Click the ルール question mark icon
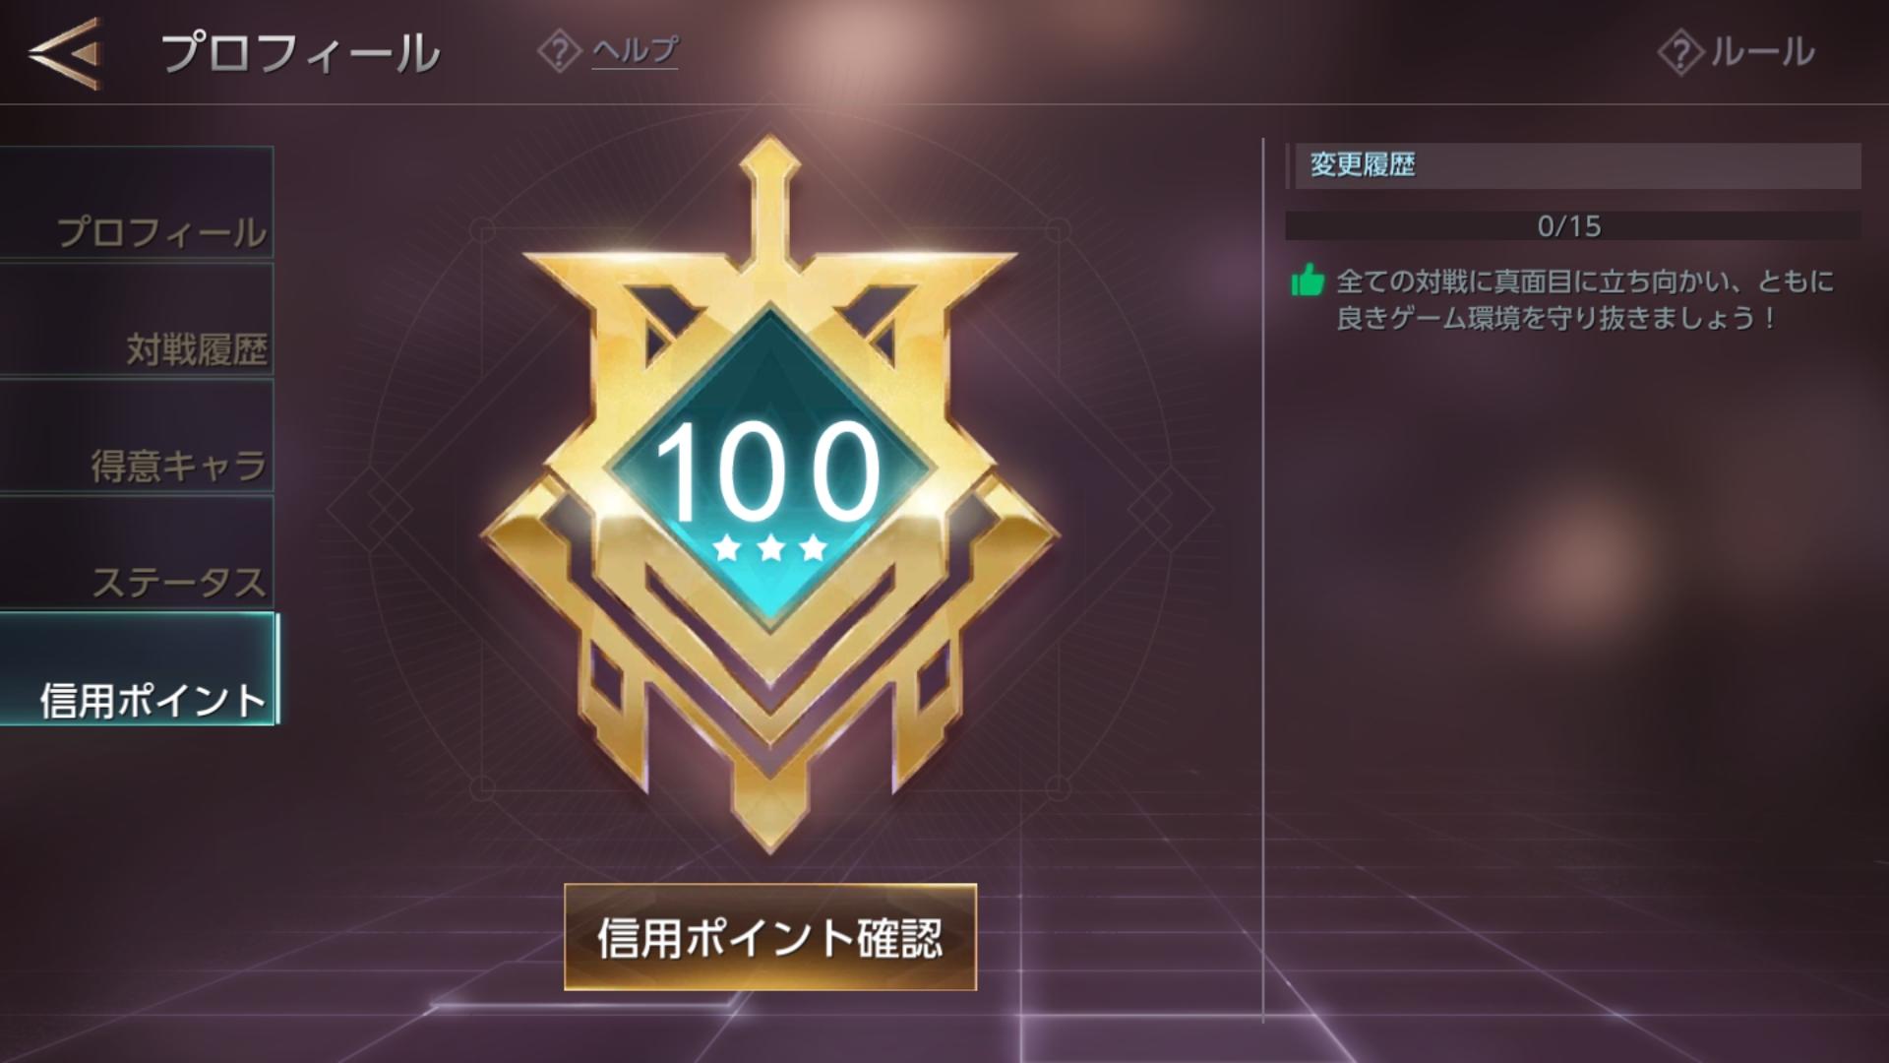The image size is (1889, 1063). pos(1680,53)
